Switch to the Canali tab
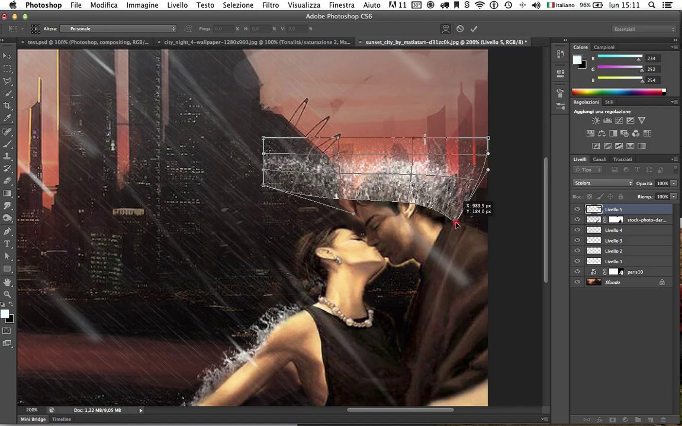682x426 pixels. click(x=599, y=159)
